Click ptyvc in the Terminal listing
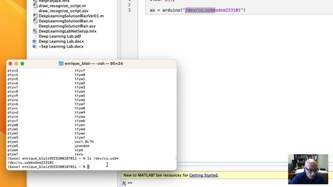 coord(12,109)
